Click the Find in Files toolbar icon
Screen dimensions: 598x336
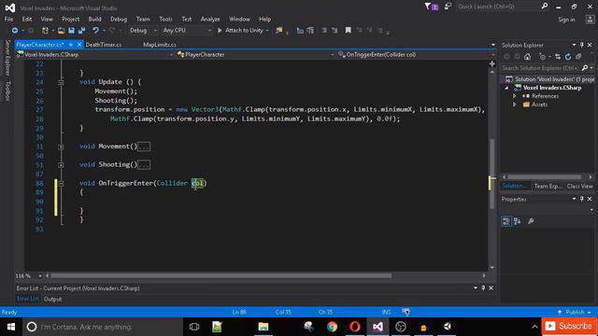279,31
